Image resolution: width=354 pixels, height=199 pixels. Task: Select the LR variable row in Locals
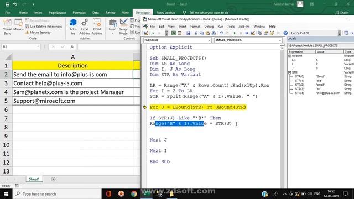point(321,60)
